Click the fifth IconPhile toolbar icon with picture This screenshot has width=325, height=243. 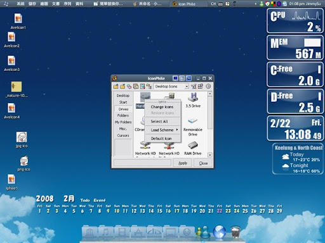coord(142,86)
